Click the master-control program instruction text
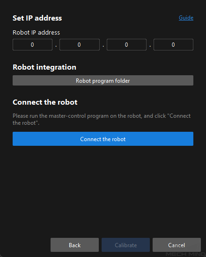 click(102, 119)
